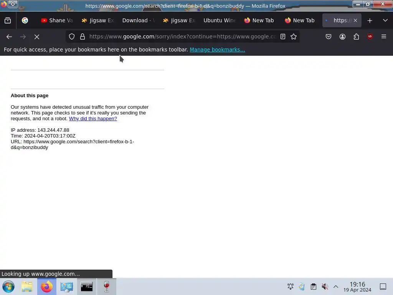Expand hidden system tray icons
Screen dimensions: 393x295
pos(336,287)
